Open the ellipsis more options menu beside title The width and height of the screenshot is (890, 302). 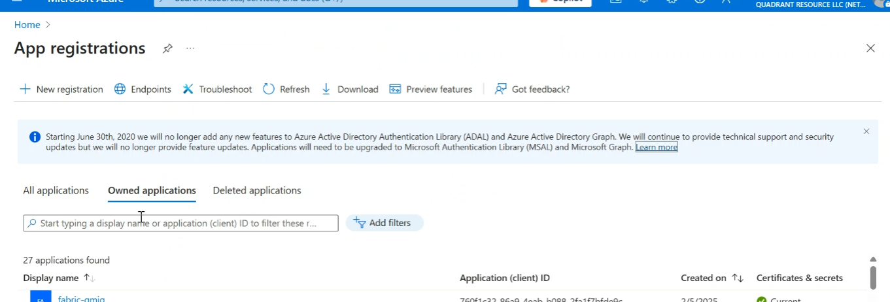point(190,48)
